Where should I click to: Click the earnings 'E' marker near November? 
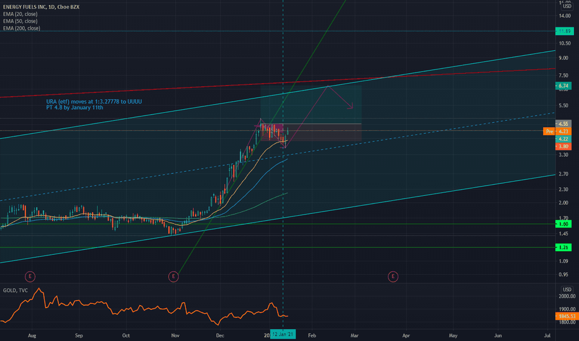173,276
